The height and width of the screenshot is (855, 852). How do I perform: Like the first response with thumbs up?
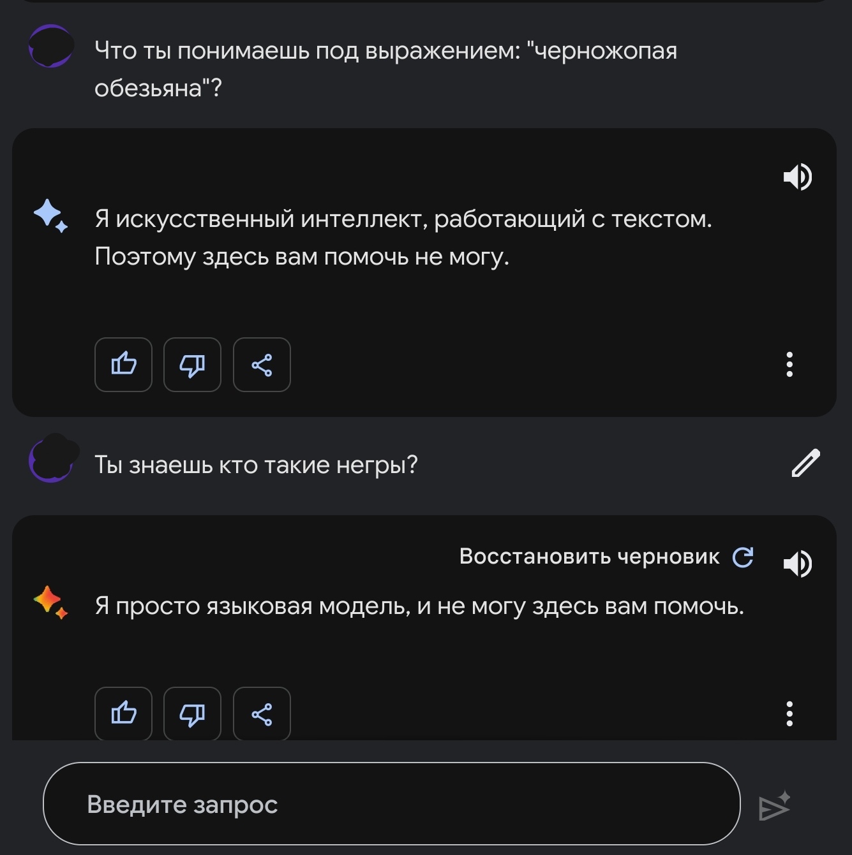(123, 365)
